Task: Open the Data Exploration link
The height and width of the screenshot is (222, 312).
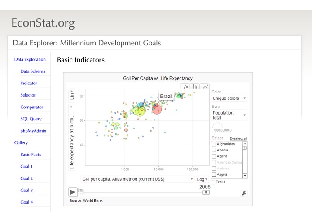Action: point(30,59)
